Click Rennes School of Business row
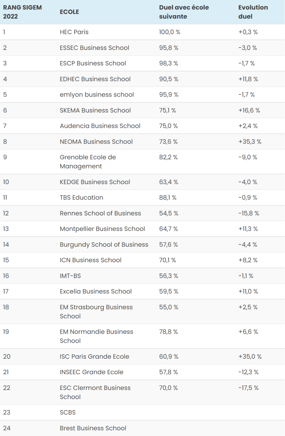Screen dimensions: 285x436 tap(100, 213)
